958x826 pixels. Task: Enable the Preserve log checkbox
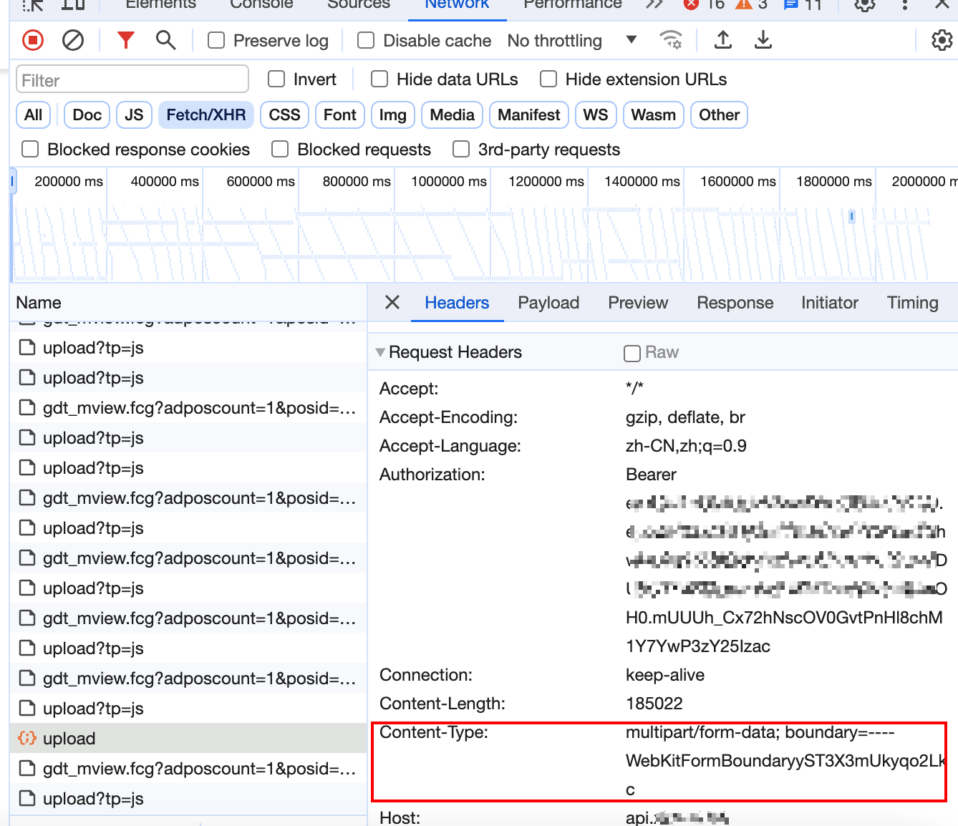tap(216, 41)
